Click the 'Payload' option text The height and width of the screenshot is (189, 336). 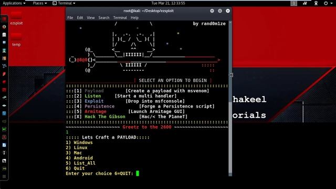tap(94, 91)
